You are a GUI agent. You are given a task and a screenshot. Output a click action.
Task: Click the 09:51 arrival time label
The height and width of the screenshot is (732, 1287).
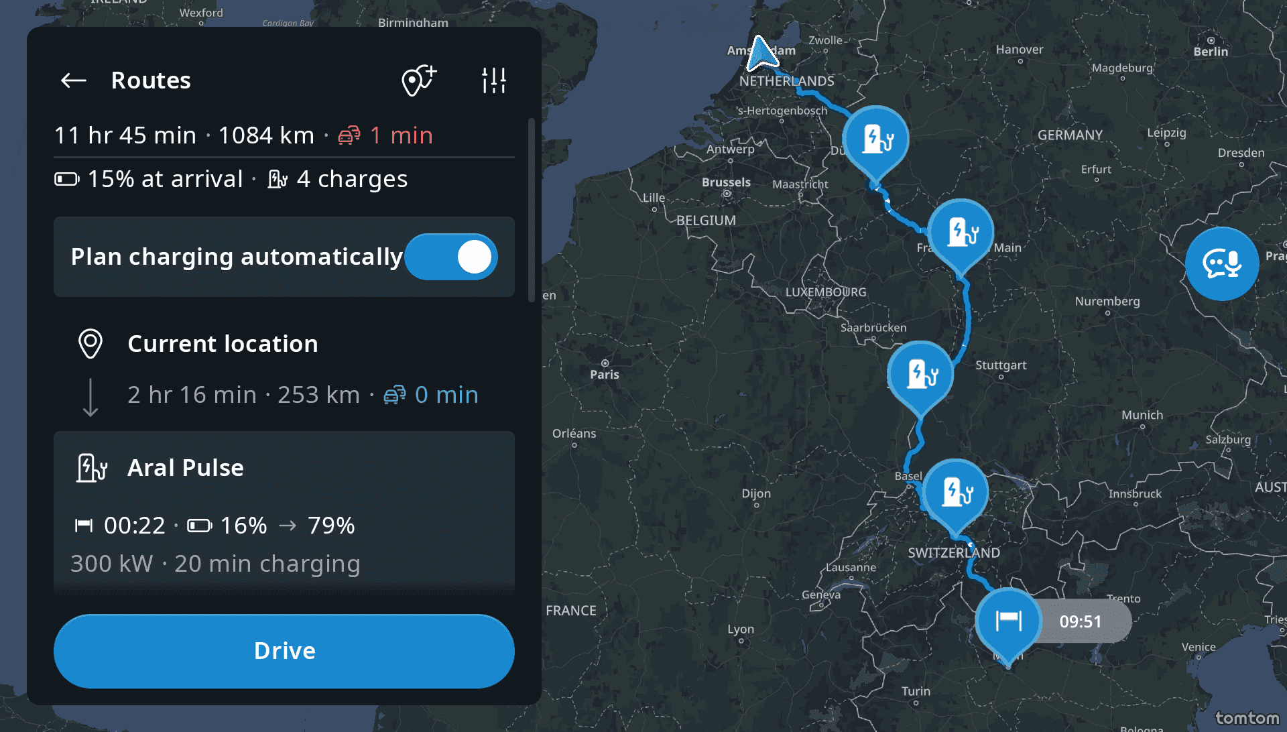click(1081, 621)
